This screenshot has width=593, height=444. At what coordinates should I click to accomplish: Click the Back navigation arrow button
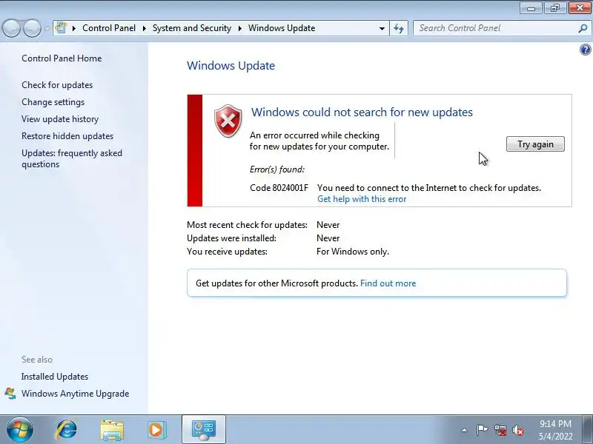(x=11, y=28)
